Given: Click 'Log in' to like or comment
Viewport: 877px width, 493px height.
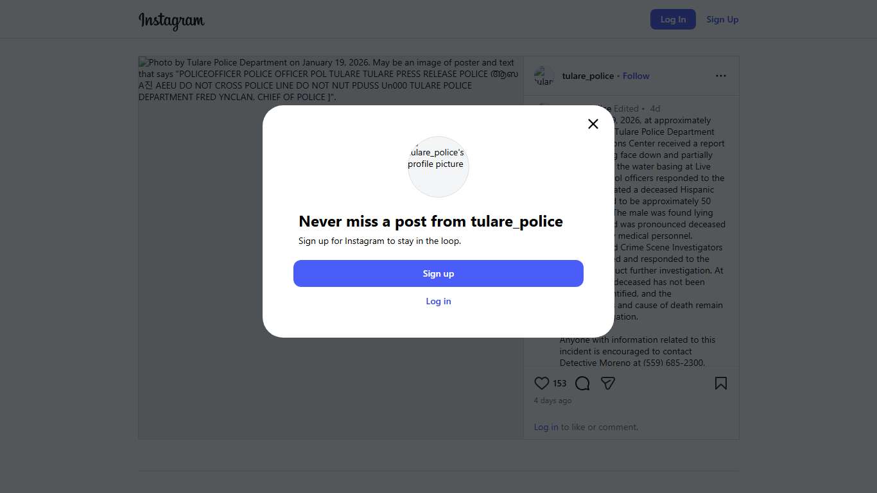Looking at the screenshot, I should (546, 427).
